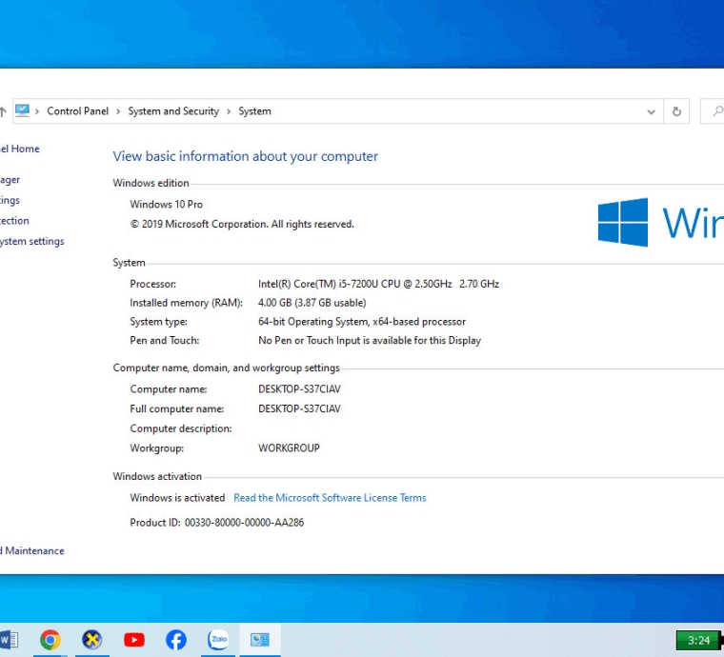Viewport: 724px width, 657px height.
Task: Click Installed memory (RAM): label
Action: [x=186, y=303]
